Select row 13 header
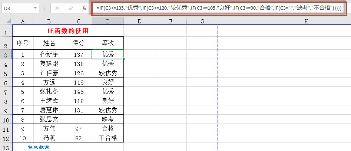351x151 pixels. point(6,147)
